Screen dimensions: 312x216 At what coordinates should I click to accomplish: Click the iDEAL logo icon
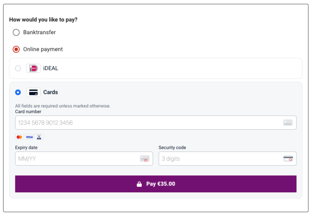(33, 68)
